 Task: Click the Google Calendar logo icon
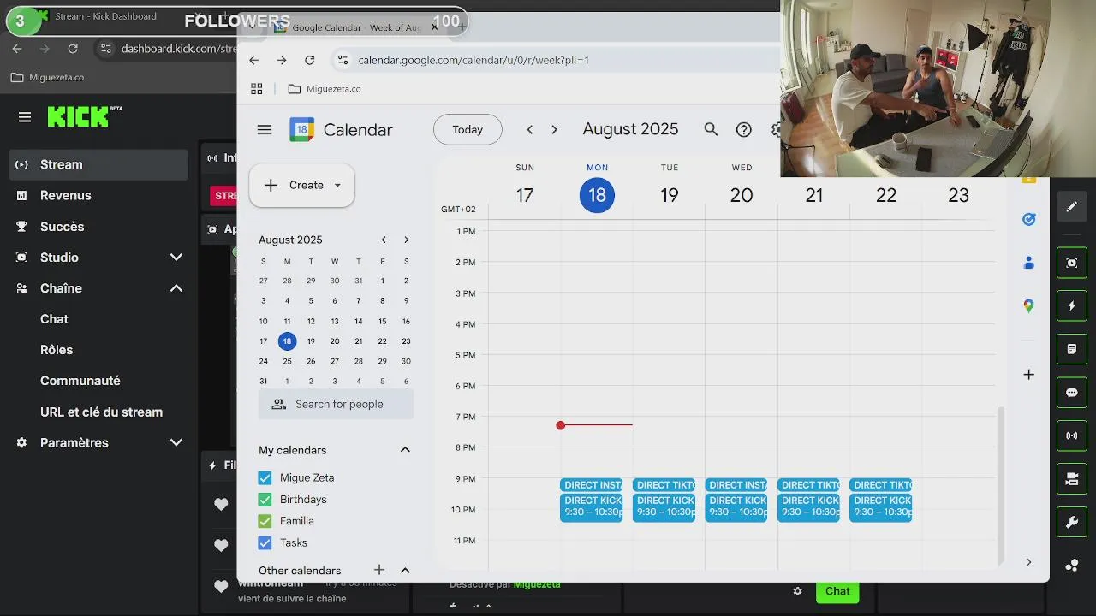click(301, 130)
